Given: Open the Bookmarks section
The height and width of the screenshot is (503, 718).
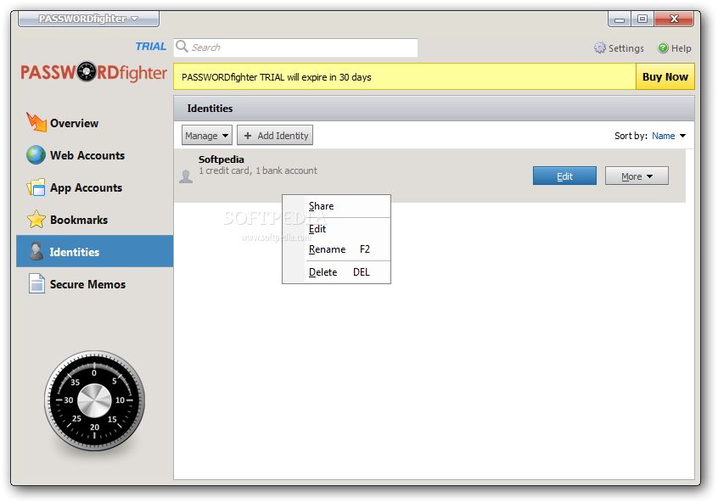Looking at the screenshot, I should point(94,220).
